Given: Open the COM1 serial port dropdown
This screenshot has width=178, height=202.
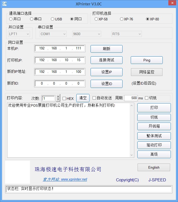Looking at the screenshot, I should (53, 34).
